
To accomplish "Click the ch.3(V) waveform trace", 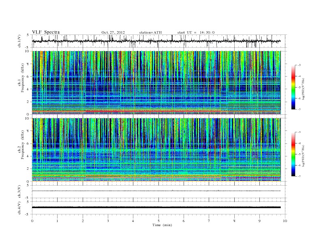I will [156, 191].
